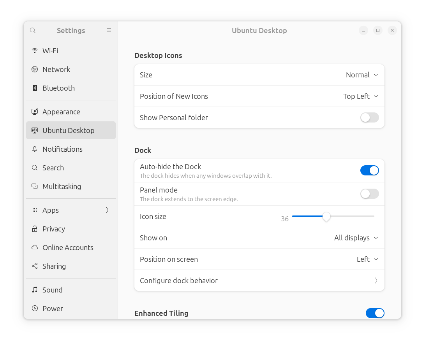Select the Sound label in sidebar

pos(52,290)
